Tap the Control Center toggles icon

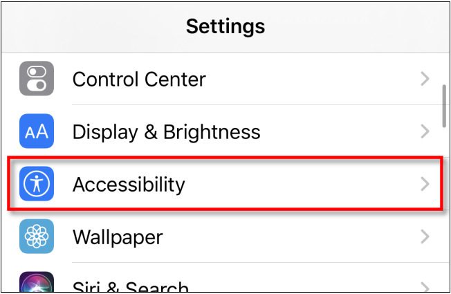[36, 79]
